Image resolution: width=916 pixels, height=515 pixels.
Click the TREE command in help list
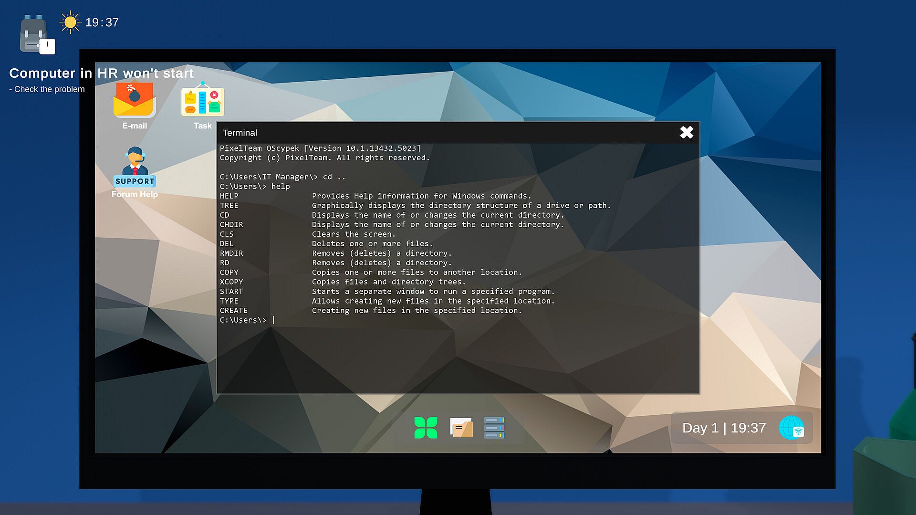pos(229,206)
